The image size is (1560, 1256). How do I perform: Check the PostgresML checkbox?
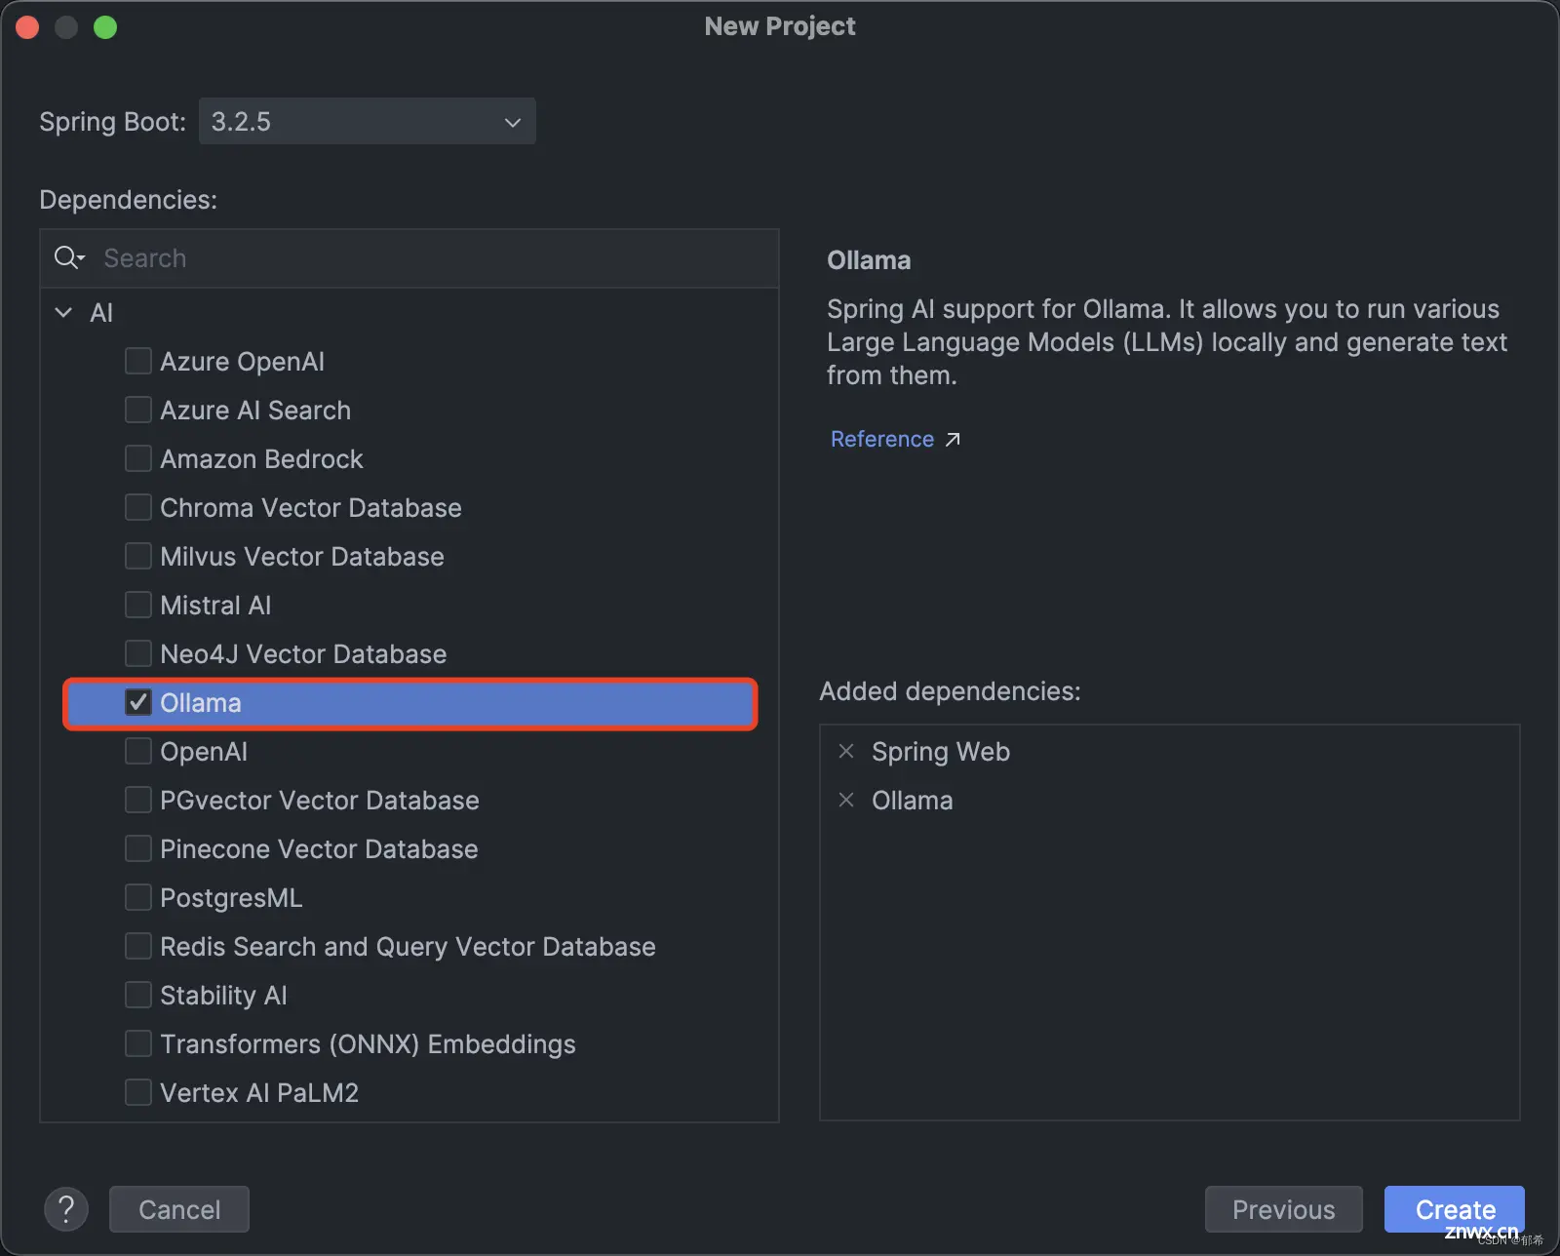pos(138,897)
